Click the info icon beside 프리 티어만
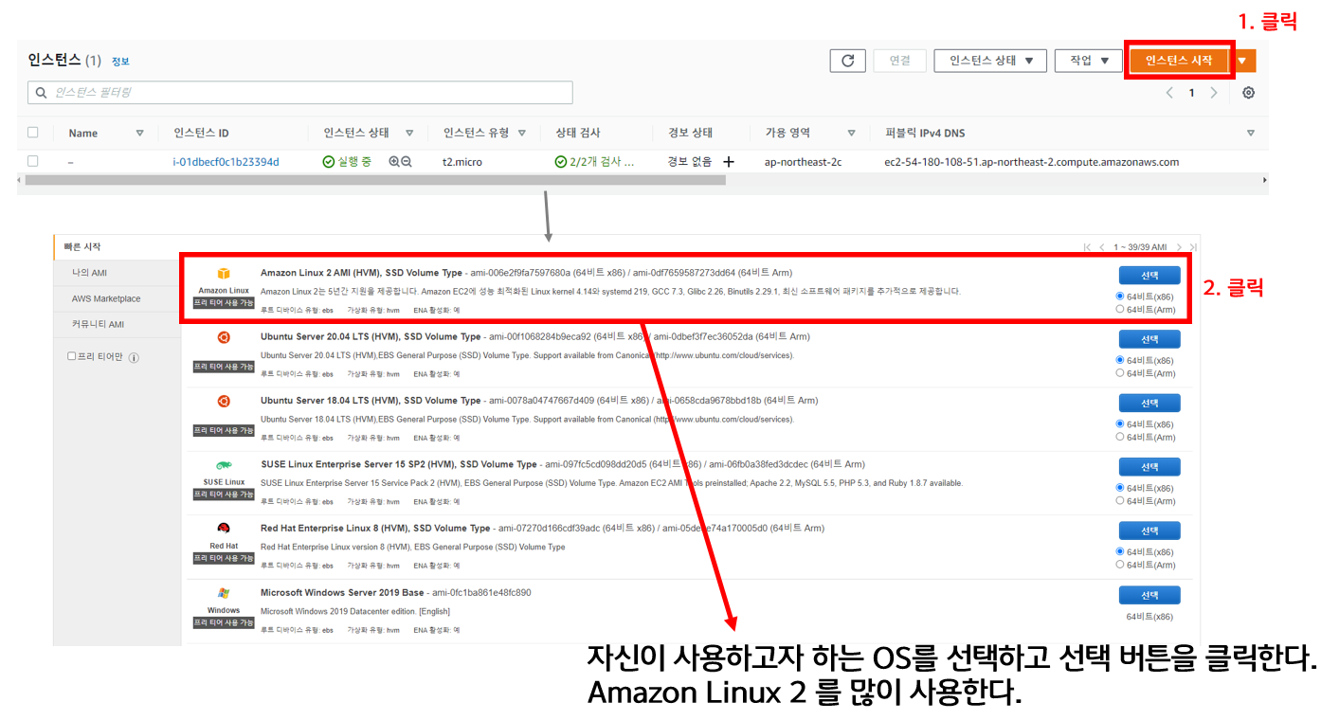 [x=134, y=357]
